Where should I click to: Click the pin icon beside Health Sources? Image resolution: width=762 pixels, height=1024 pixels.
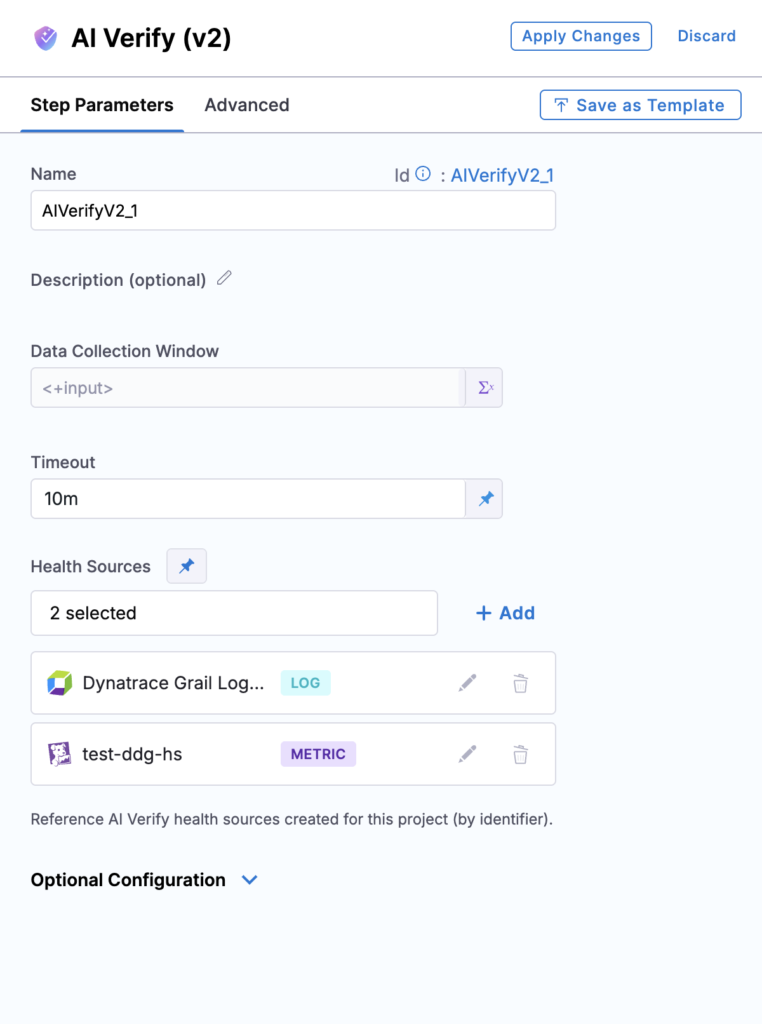pos(187,566)
